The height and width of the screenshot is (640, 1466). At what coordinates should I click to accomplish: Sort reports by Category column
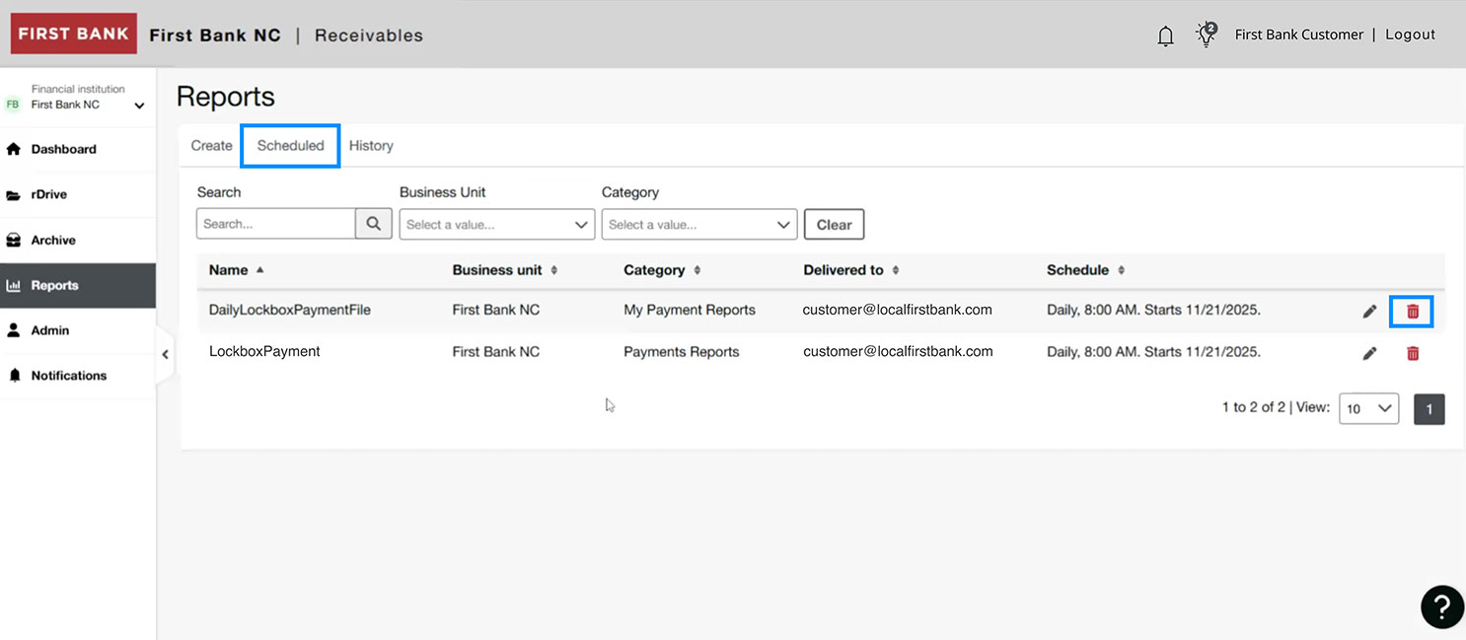pyautogui.click(x=698, y=269)
